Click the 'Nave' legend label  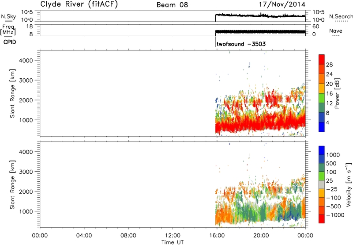coord(336,31)
